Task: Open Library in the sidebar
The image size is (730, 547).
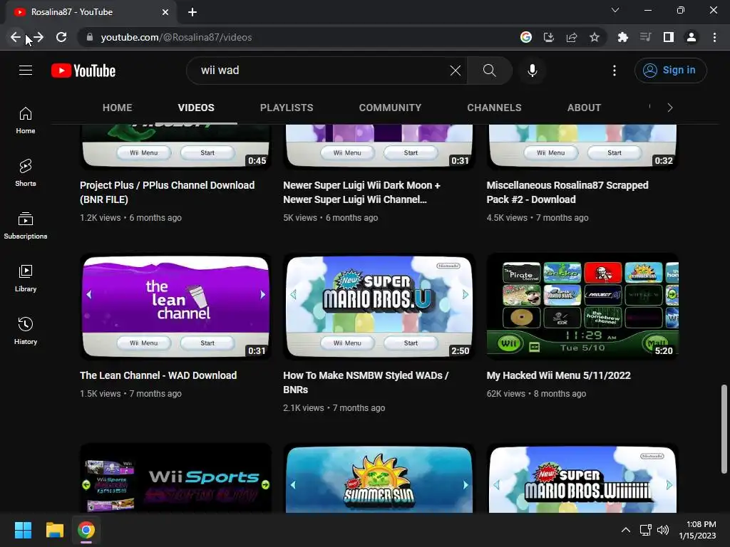Action: [26, 278]
